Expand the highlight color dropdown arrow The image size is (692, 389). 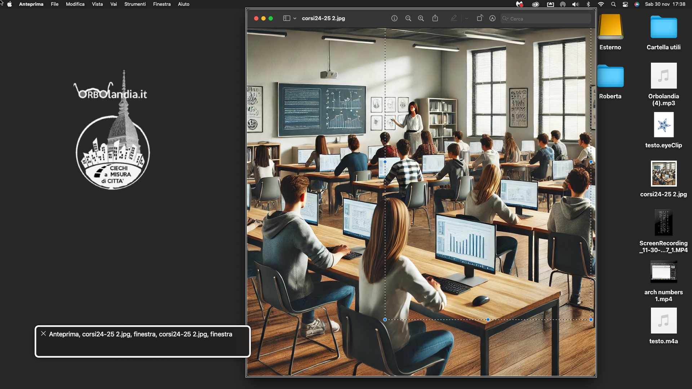(466, 18)
